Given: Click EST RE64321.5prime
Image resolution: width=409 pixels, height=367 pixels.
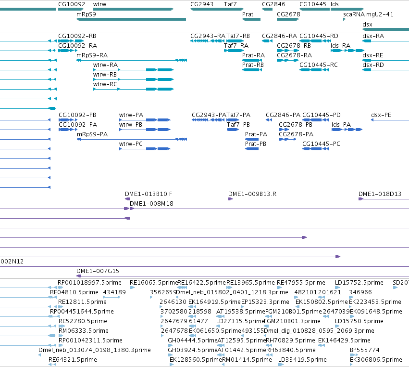Looking at the screenshot, I should click(52, 365).
